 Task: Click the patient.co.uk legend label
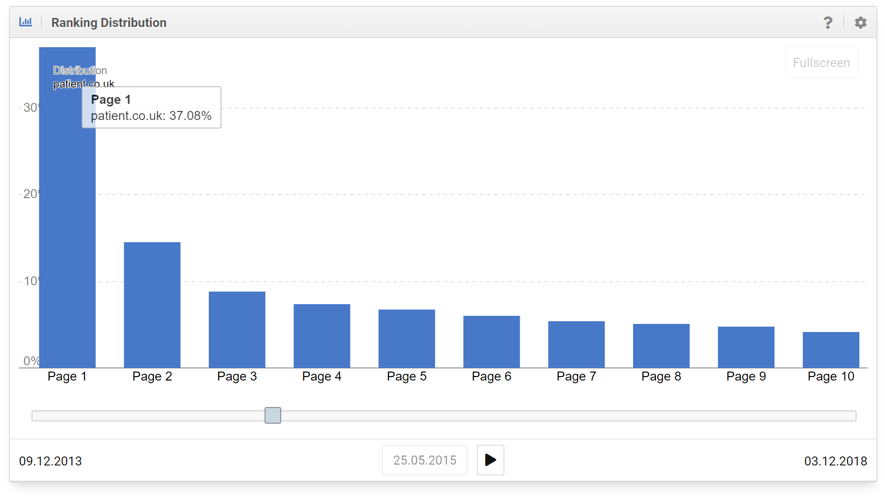(x=84, y=84)
